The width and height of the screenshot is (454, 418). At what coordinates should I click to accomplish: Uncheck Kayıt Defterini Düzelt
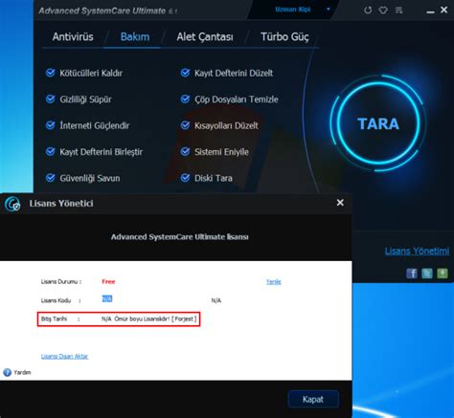point(185,73)
